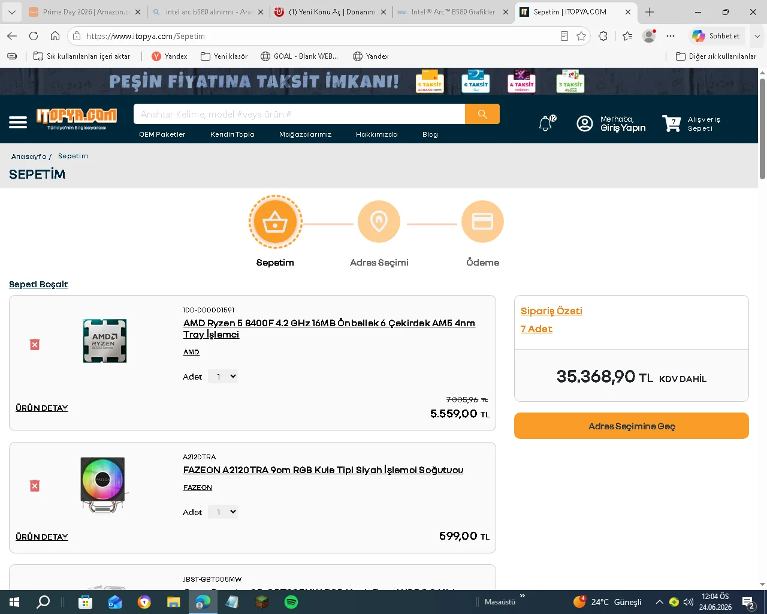The height and width of the screenshot is (614, 767).
Task: Open the shopping cart icon
Action: 671,124
